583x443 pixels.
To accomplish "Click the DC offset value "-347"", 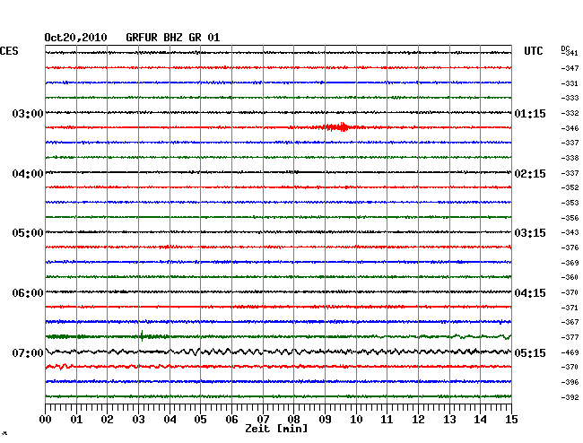I will click(x=570, y=68).
